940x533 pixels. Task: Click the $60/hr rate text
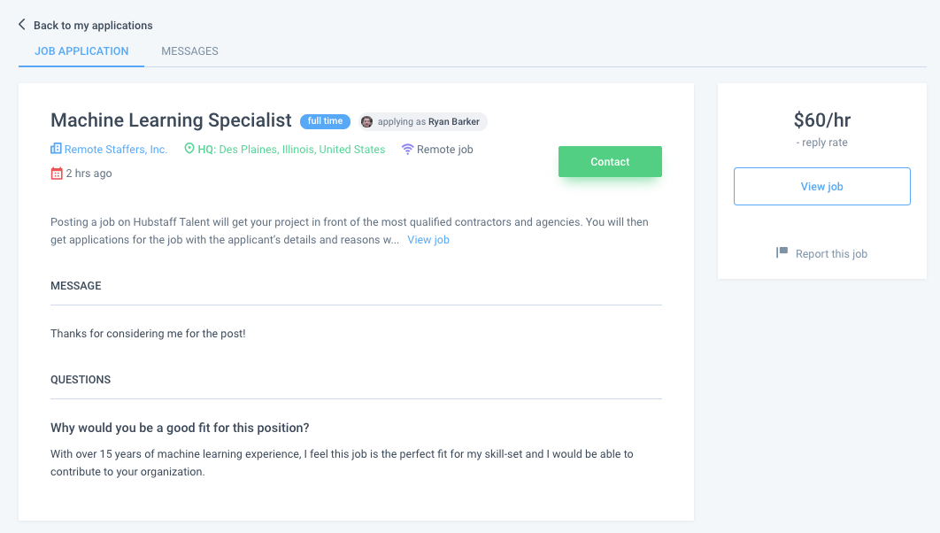point(822,120)
